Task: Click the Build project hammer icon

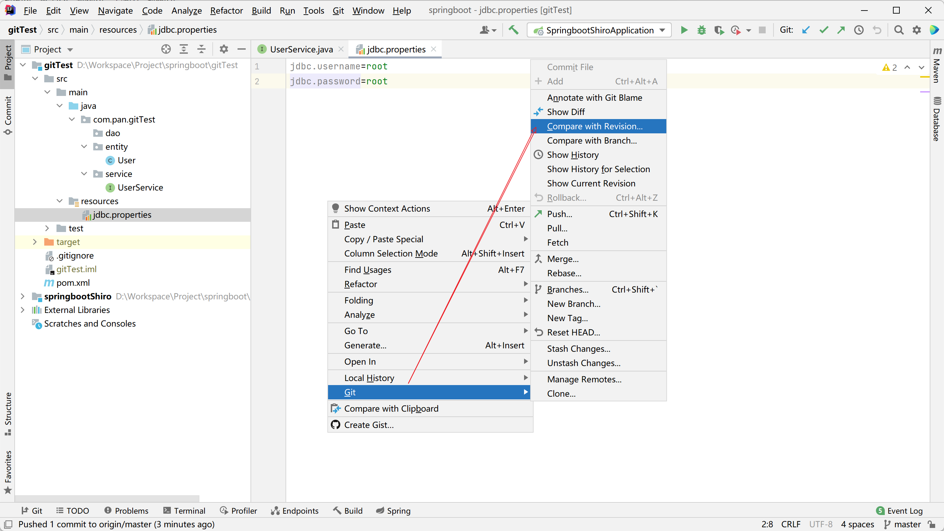Action: point(514,30)
